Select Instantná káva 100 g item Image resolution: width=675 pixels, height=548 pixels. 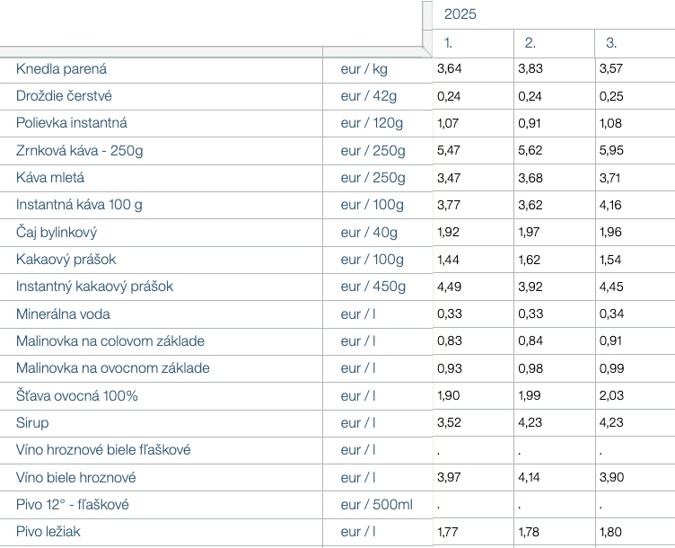(x=79, y=205)
